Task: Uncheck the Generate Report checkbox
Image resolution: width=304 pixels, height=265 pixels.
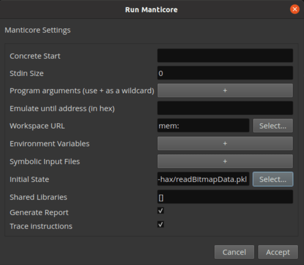Action: (x=161, y=211)
